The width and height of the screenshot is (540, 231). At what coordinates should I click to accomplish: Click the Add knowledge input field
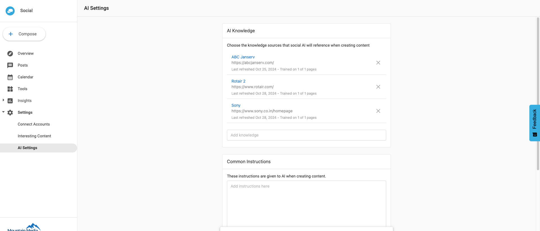tap(307, 135)
